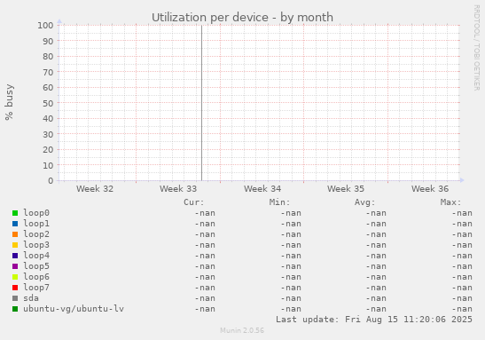Select the loop1 legend label
Viewport: 485px width, 340px height.
pyautogui.click(x=36, y=224)
